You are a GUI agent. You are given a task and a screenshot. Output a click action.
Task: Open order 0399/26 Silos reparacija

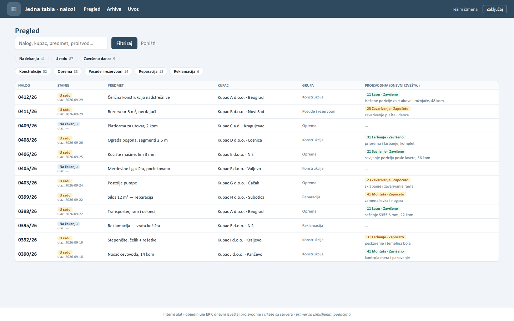tap(257, 197)
